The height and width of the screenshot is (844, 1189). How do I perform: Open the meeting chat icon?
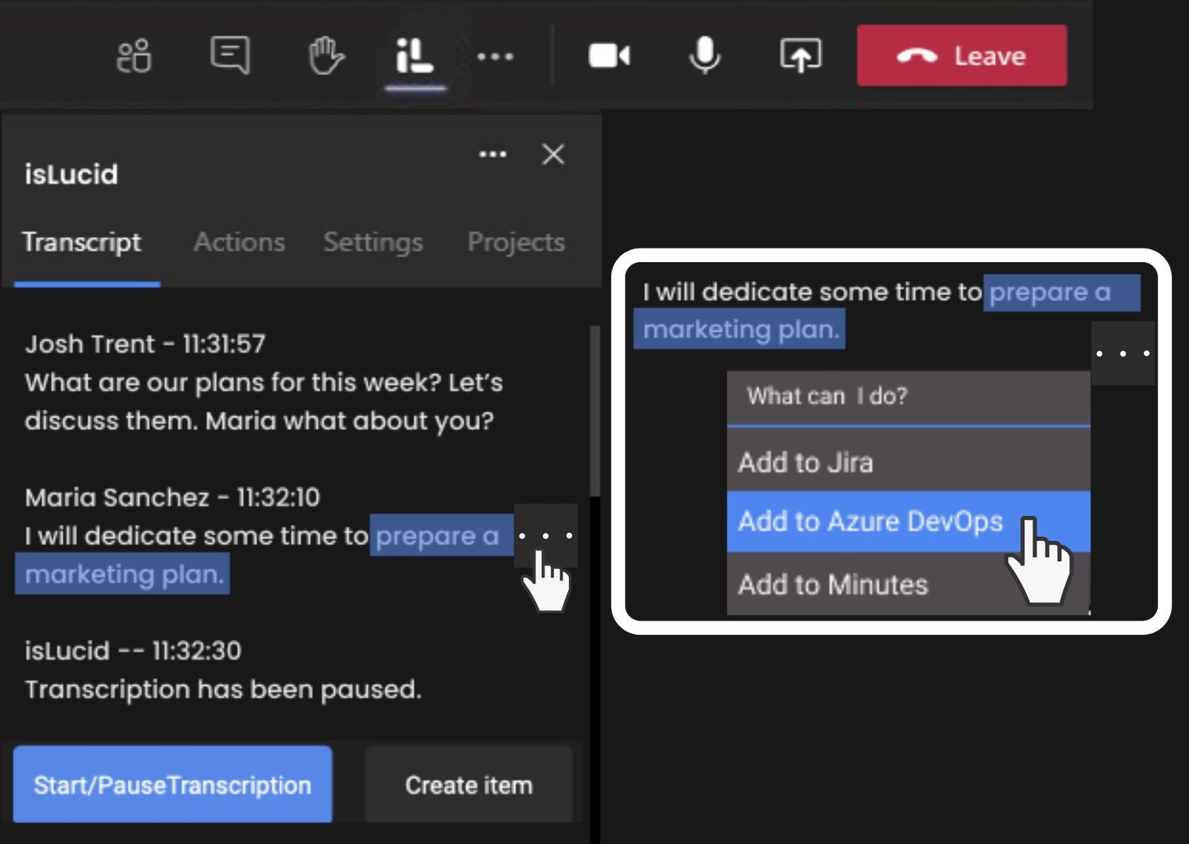click(x=230, y=55)
